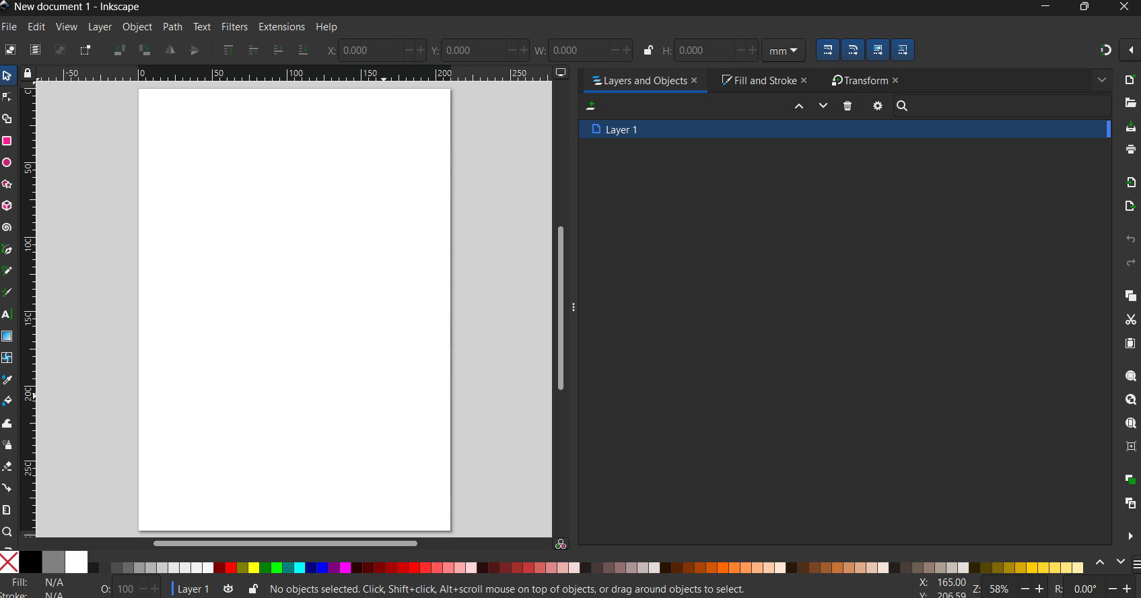
Task: Expand the dock panel tabs chevron
Action: (x=1101, y=80)
